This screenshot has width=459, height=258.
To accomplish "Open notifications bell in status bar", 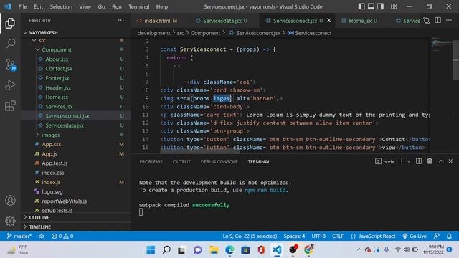I will click(449, 236).
